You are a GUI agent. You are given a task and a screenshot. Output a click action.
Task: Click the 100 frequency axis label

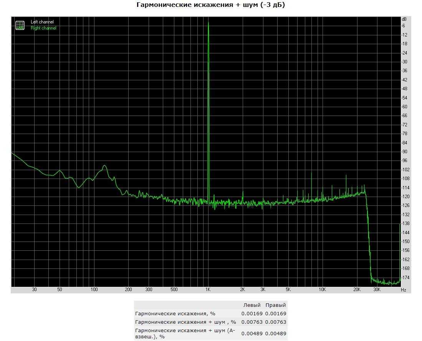click(x=94, y=290)
